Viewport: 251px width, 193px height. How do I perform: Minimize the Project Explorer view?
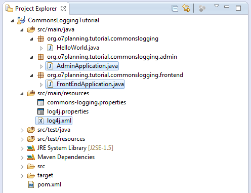[227, 7]
